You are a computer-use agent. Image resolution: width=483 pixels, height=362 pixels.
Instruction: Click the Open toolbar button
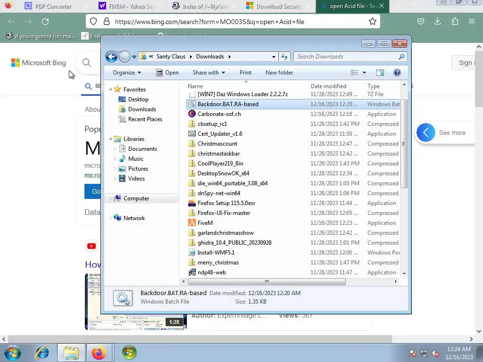[167, 73]
